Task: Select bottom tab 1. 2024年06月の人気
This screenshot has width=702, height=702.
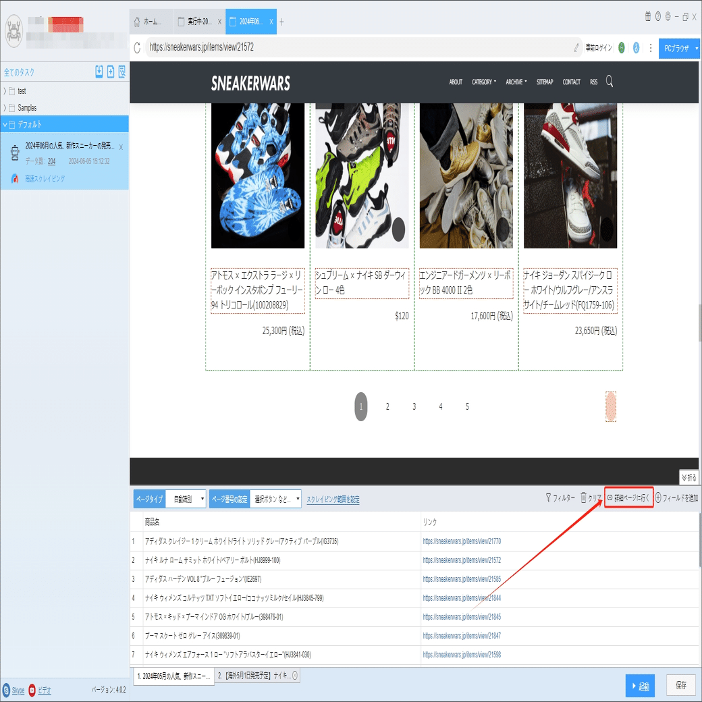Action: click(x=173, y=676)
